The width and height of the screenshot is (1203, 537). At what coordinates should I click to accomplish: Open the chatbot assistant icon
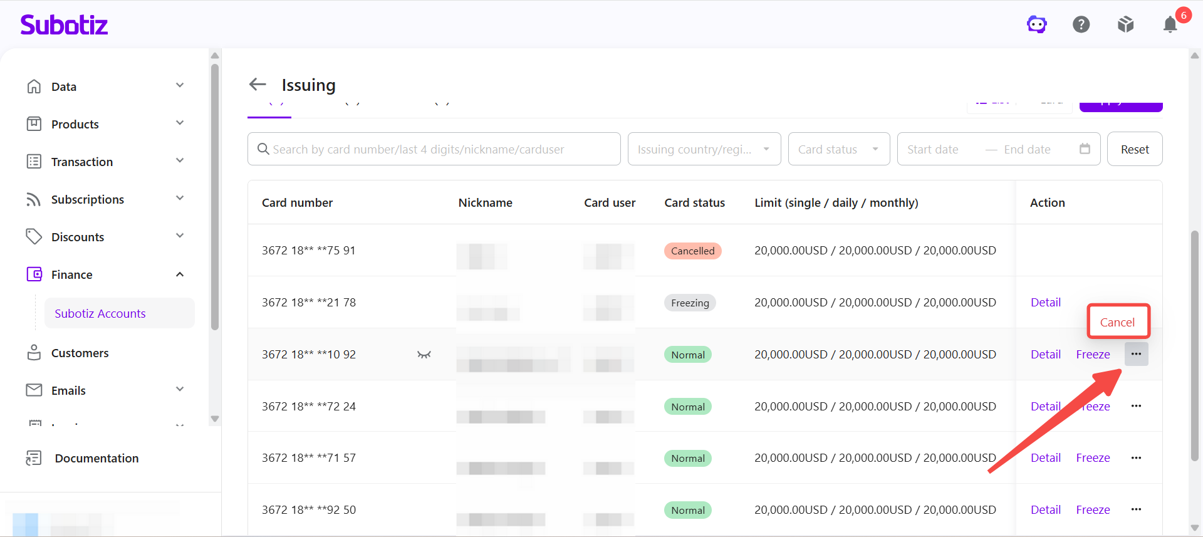pos(1037,24)
